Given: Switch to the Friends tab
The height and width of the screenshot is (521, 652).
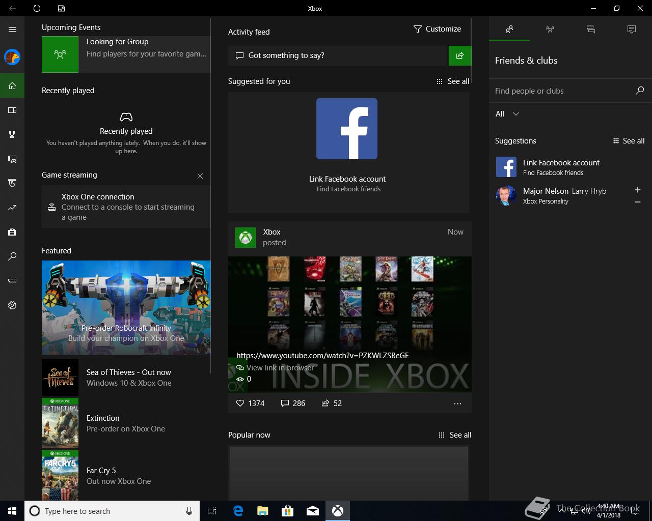Looking at the screenshot, I should [x=509, y=30].
